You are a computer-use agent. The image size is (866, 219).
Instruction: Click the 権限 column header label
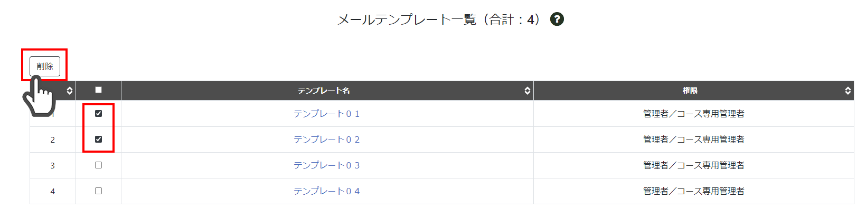click(x=690, y=91)
